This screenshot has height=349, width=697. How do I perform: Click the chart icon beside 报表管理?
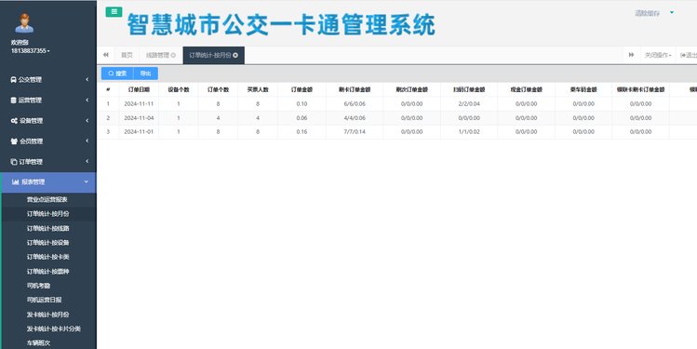16,181
